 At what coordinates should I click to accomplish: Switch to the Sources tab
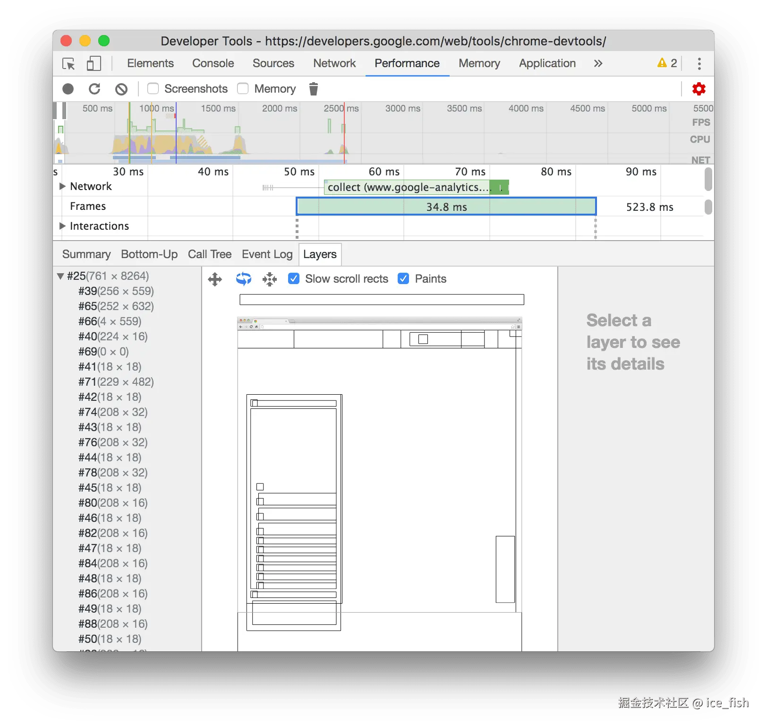point(273,63)
